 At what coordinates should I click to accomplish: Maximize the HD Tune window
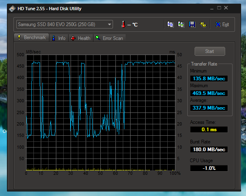pyautogui.click(x=219, y=8)
